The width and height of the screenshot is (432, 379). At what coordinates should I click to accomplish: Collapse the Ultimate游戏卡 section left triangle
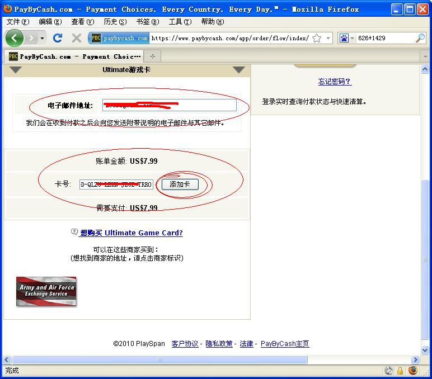[16, 70]
